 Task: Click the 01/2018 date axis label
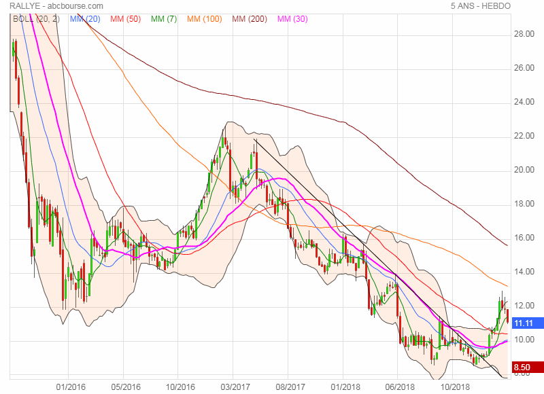[x=345, y=387]
